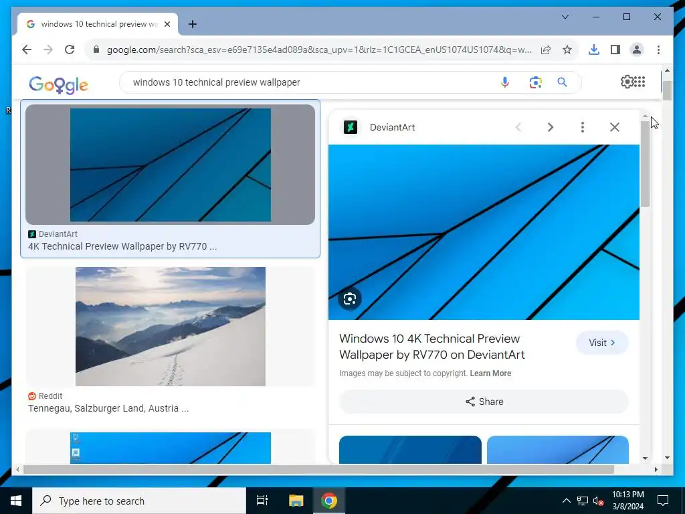The width and height of the screenshot is (685, 514).
Task: Open the tab search dropdown chevron
Action: point(565,17)
